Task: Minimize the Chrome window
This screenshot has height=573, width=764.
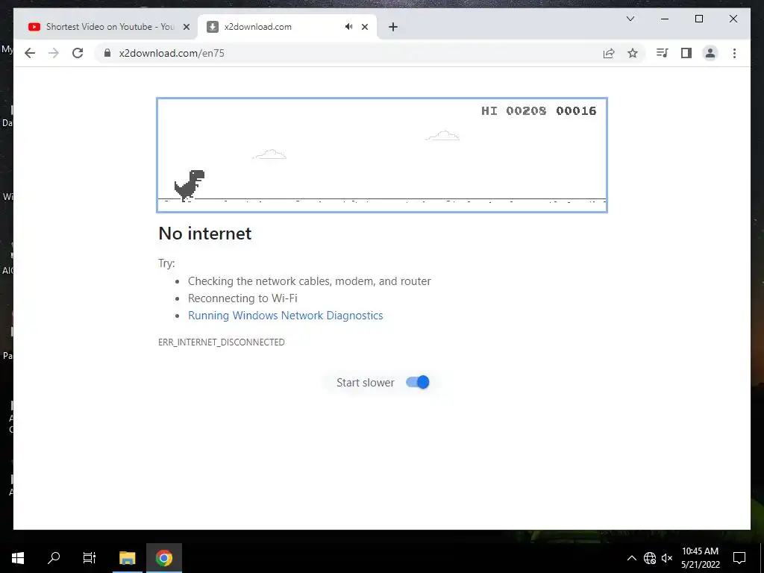Action: (665, 19)
